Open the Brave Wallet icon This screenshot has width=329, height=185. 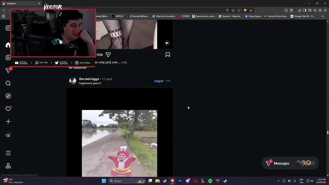click(x=310, y=10)
